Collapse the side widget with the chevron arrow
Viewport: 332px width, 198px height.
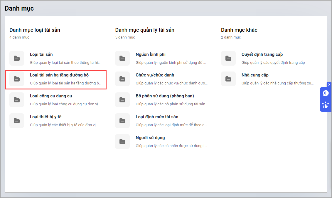coord(329,84)
